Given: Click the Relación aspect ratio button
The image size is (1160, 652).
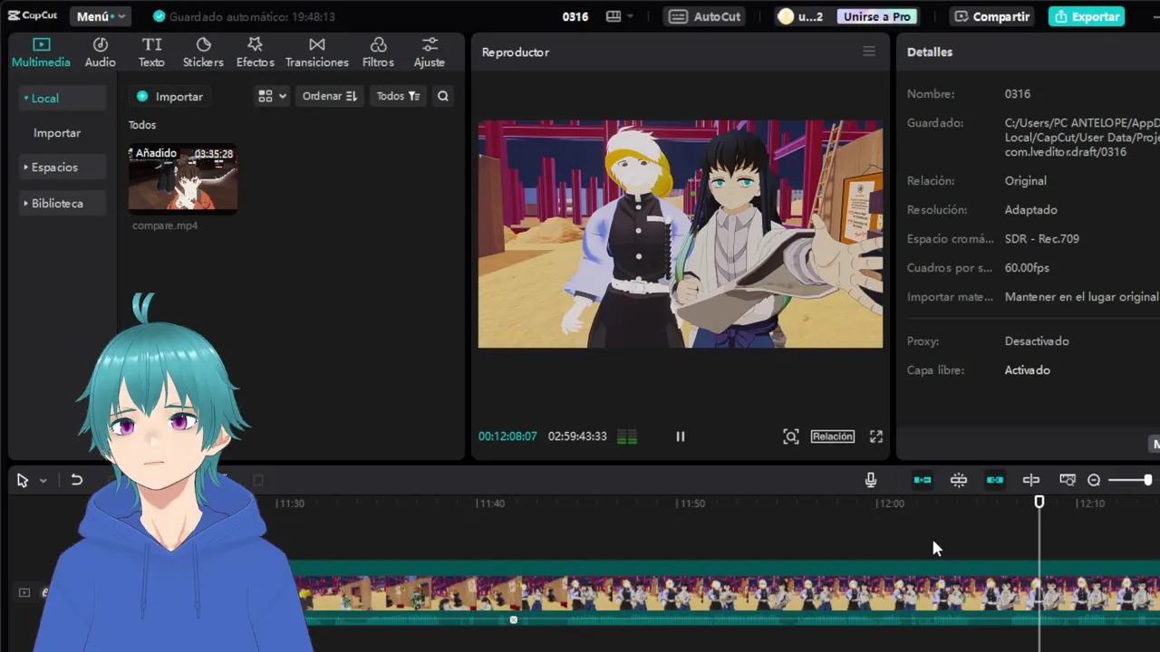Looking at the screenshot, I should tap(833, 436).
